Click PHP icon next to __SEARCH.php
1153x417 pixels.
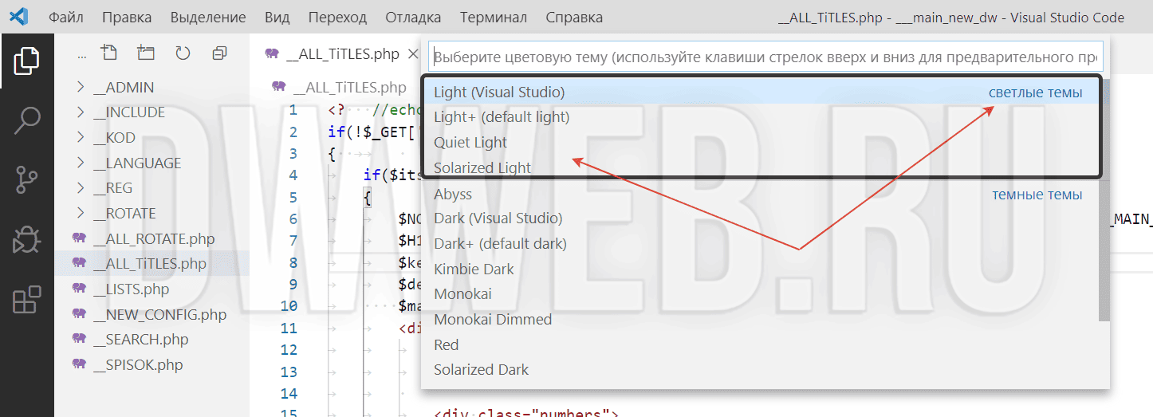pyautogui.click(x=78, y=339)
